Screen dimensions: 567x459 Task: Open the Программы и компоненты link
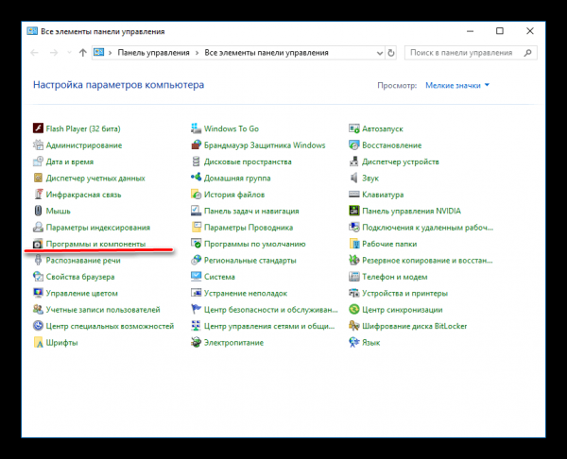[95, 244]
